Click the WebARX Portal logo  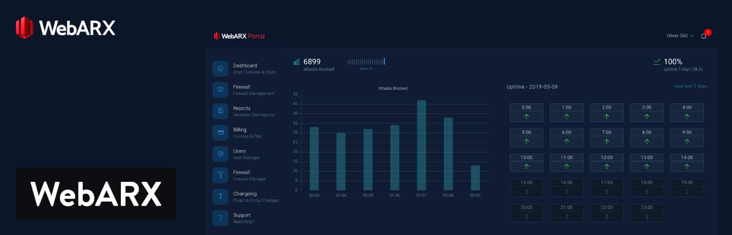[x=239, y=36]
